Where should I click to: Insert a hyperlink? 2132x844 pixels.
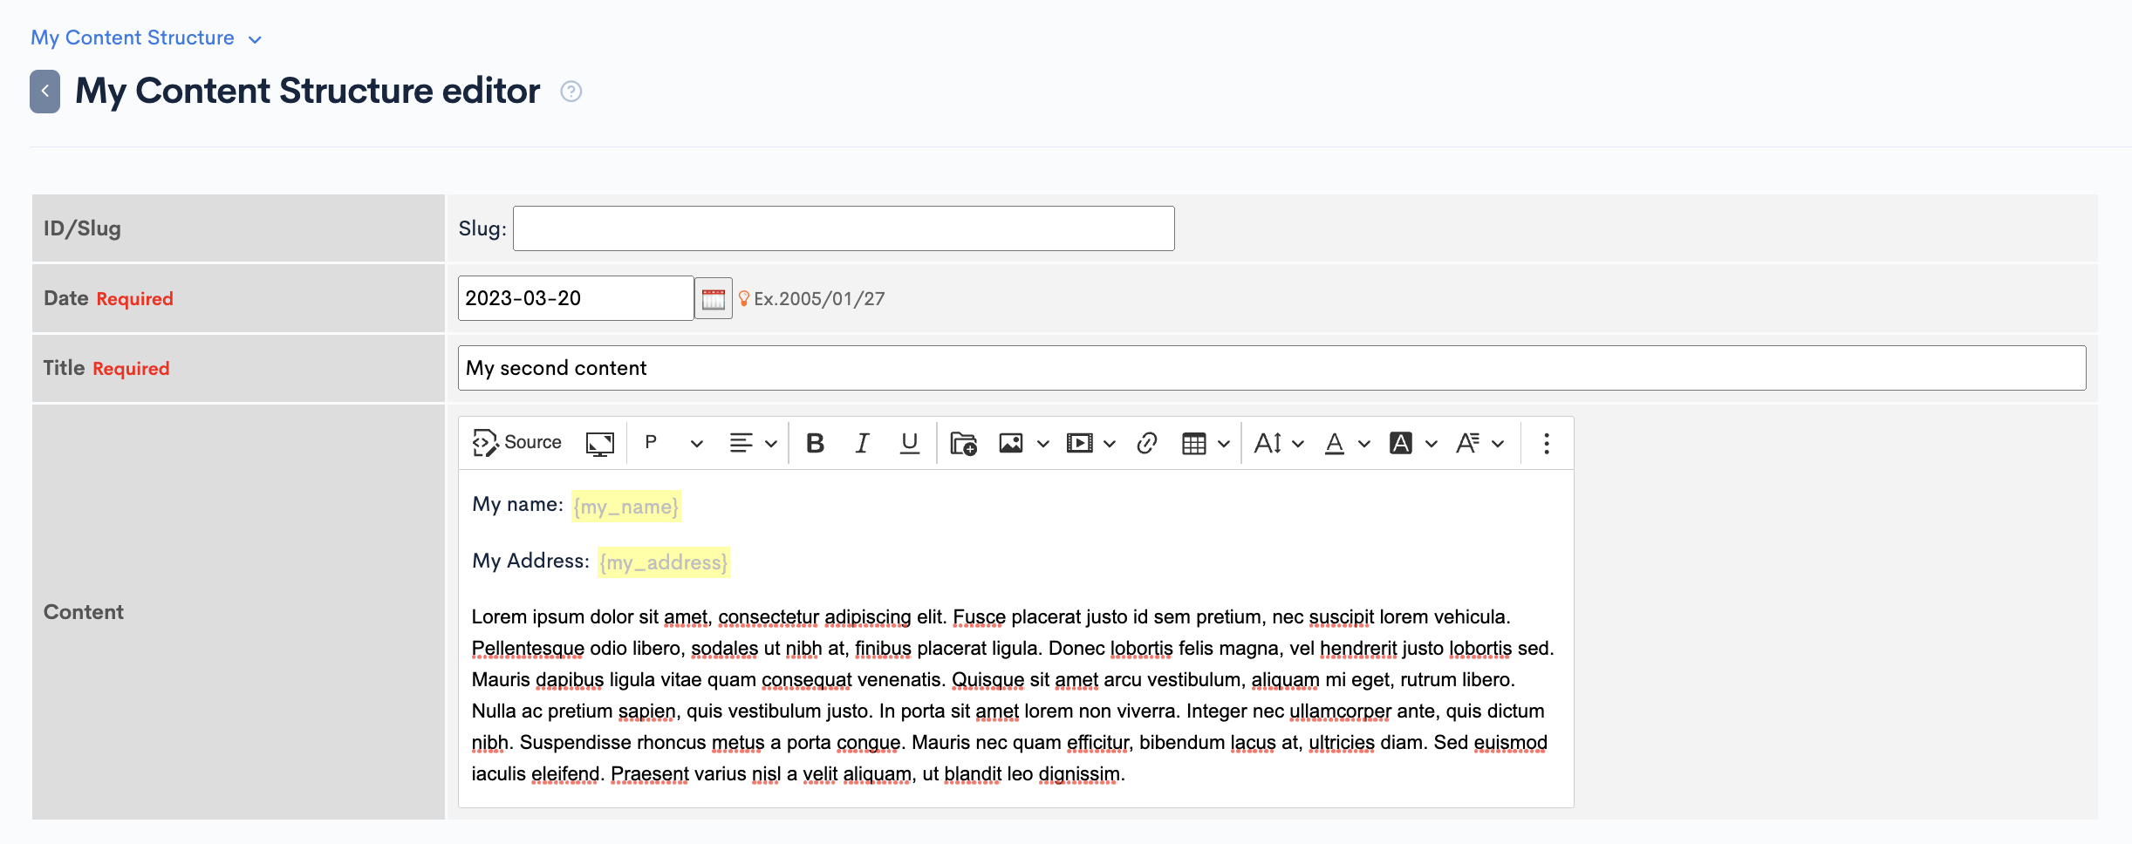click(x=1147, y=443)
